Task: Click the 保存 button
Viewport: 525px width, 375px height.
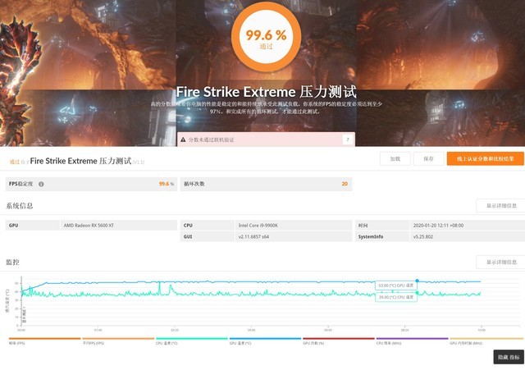Action: pyautogui.click(x=428, y=158)
